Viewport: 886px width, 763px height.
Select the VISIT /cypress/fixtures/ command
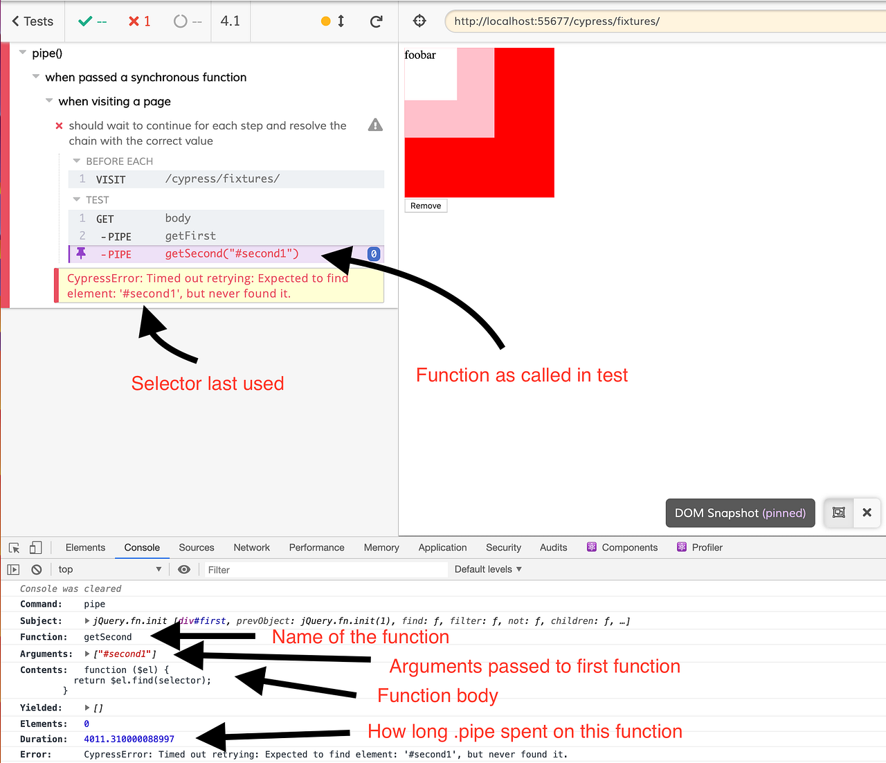pyautogui.click(x=226, y=179)
